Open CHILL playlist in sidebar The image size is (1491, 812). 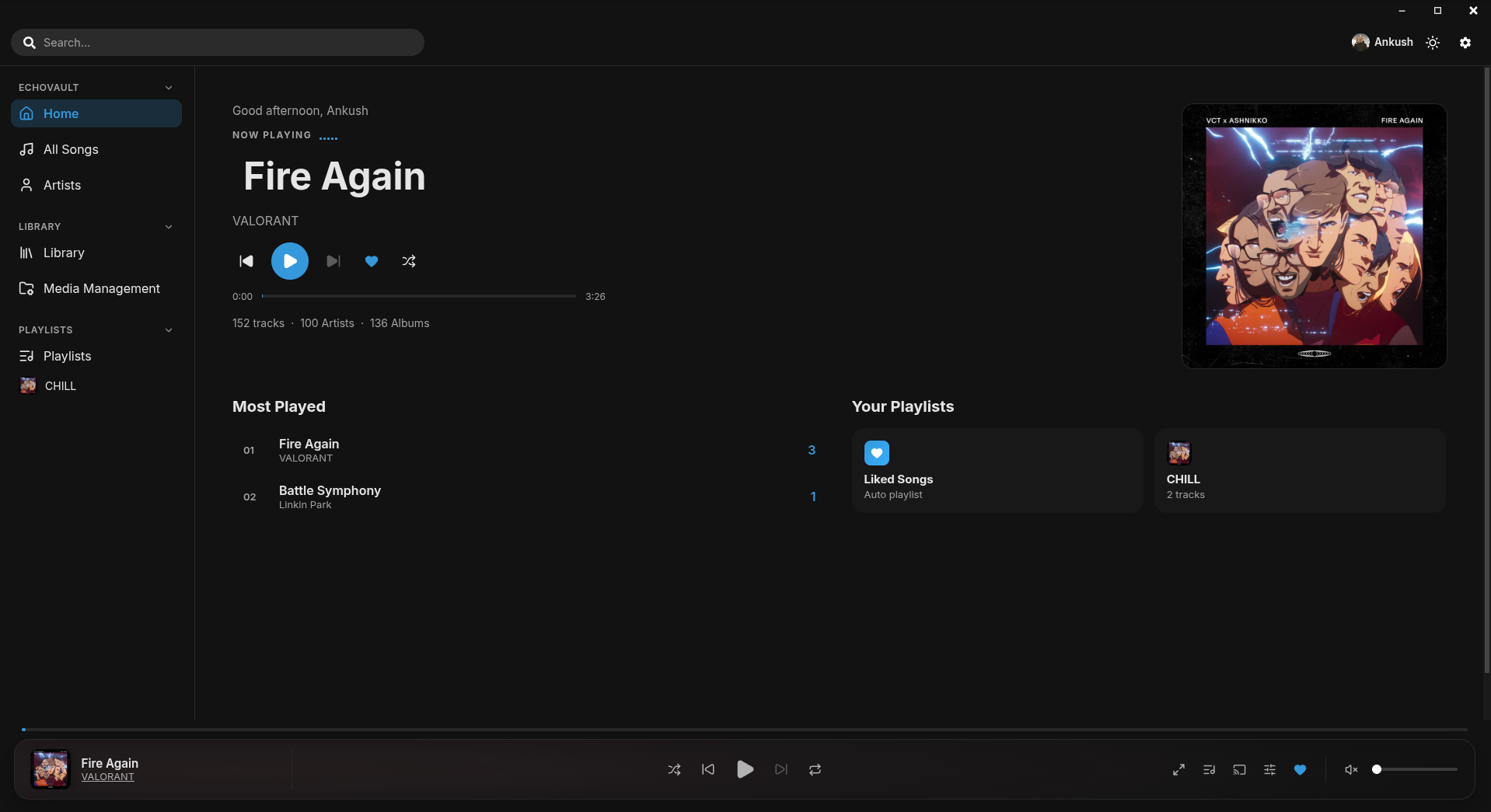click(x=96, y=385)
